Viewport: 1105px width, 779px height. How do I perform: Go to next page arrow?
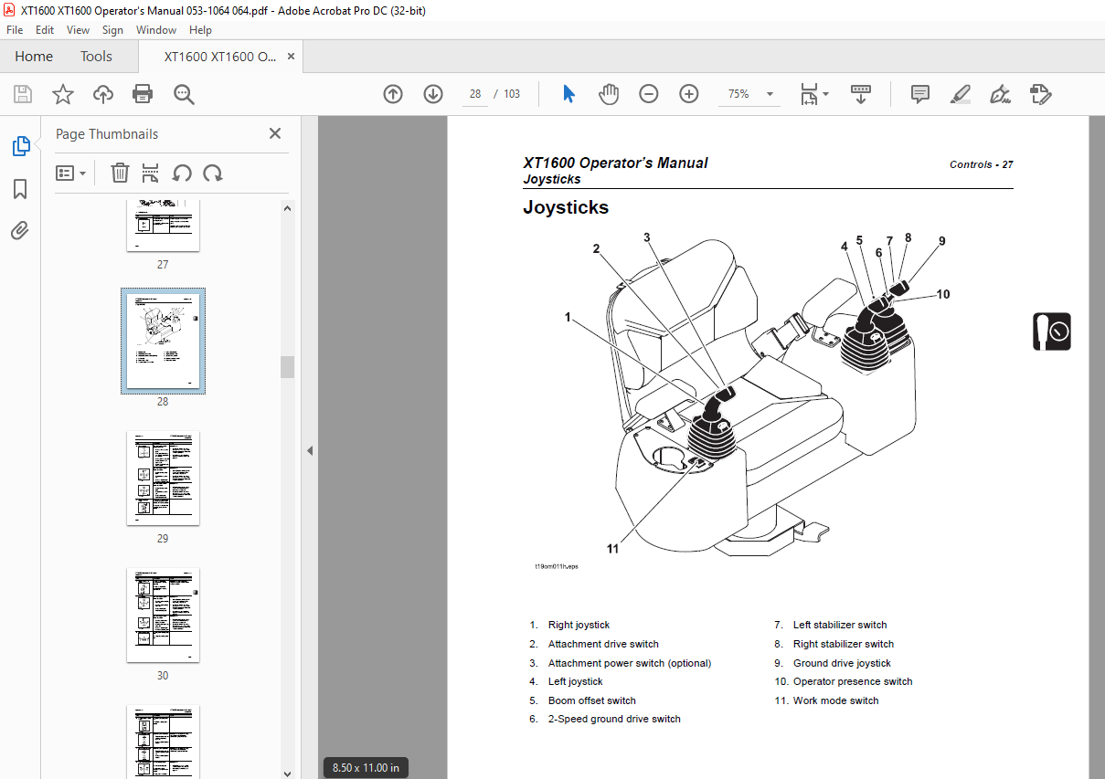pyautogui.click(x=433, y=94)
